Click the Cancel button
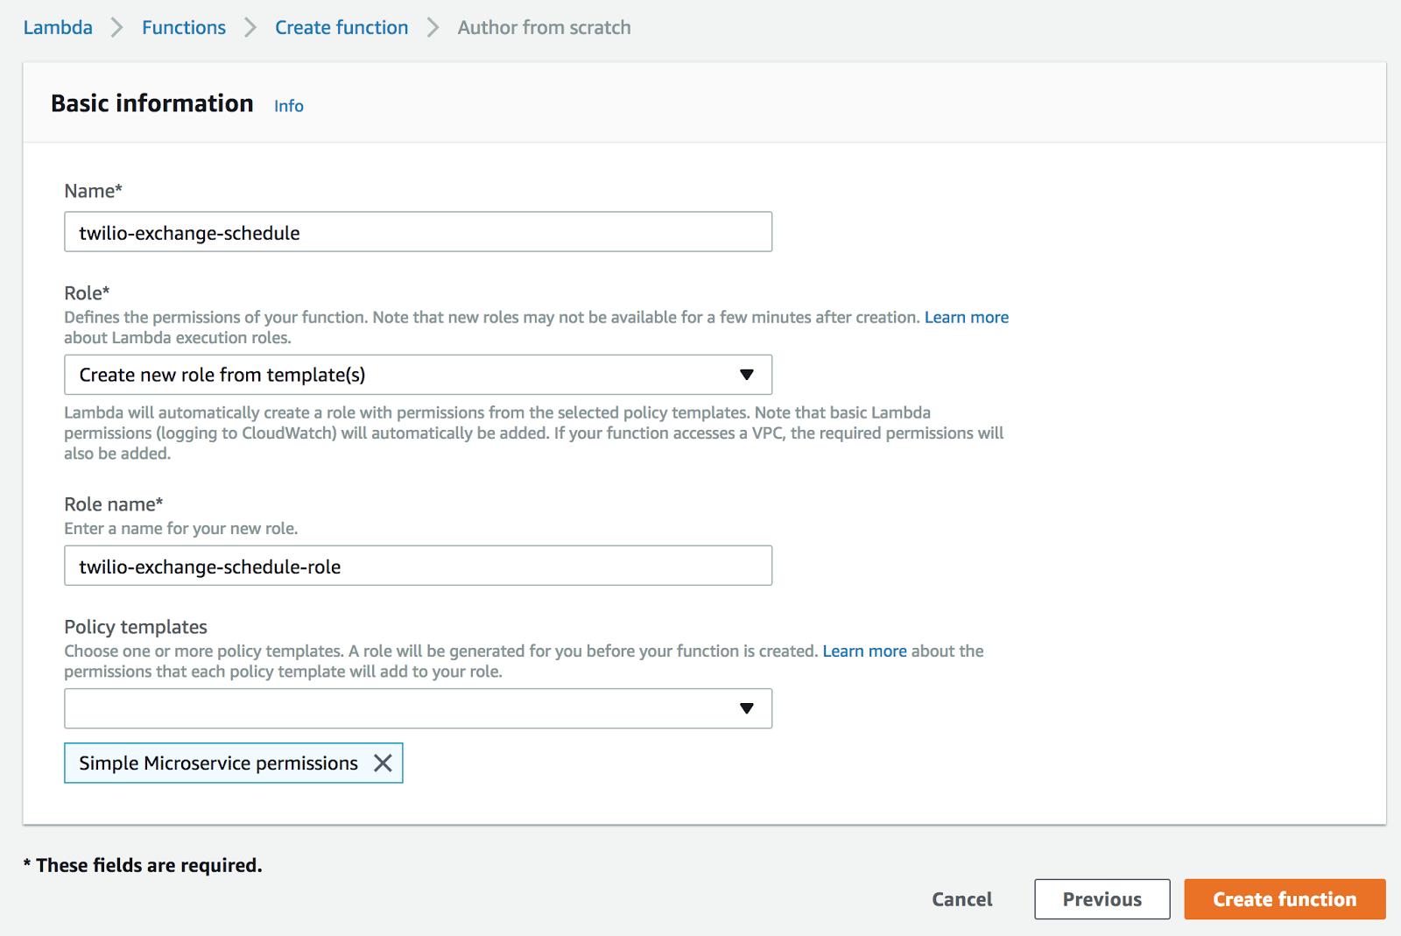This screenshot has height=936, width=1401. (x=962, y=899)
